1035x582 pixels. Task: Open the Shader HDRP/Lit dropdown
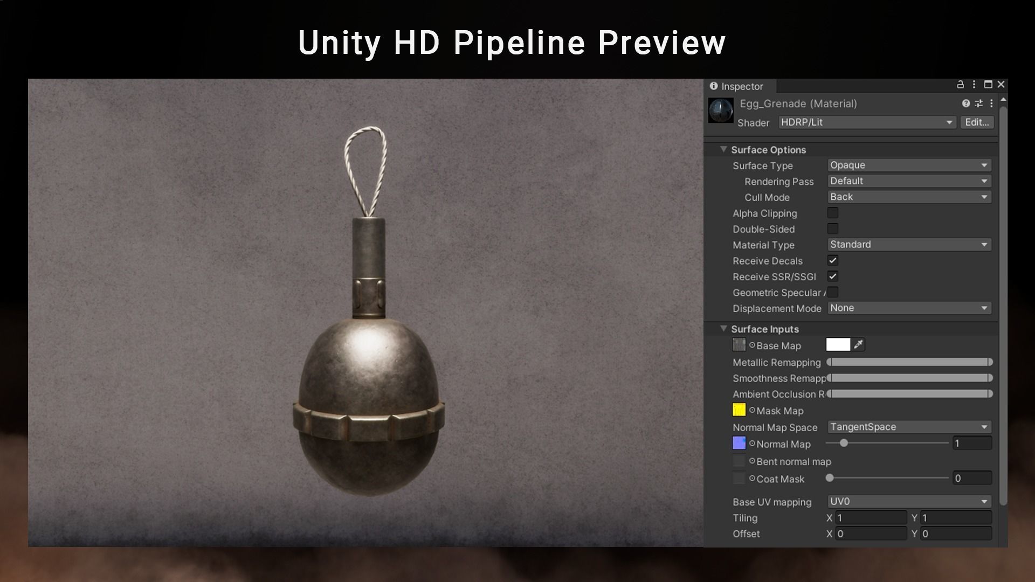tap(867, 122)
